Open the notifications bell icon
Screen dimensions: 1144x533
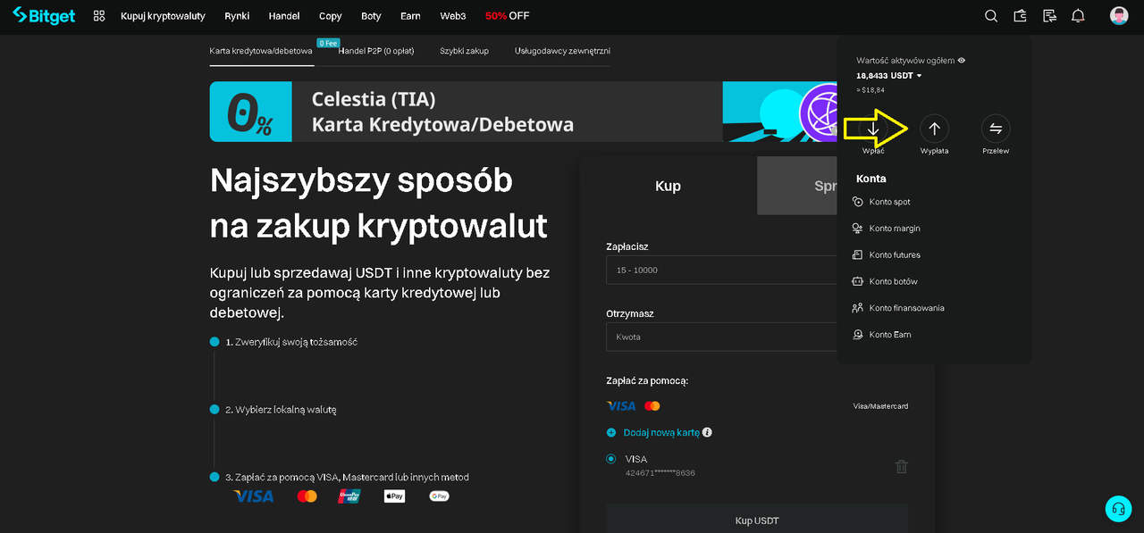tap(1079, 16)
